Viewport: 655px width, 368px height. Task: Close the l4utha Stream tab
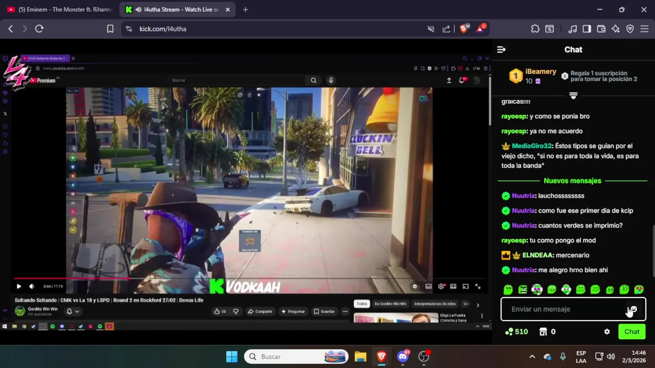coord(228,9)
